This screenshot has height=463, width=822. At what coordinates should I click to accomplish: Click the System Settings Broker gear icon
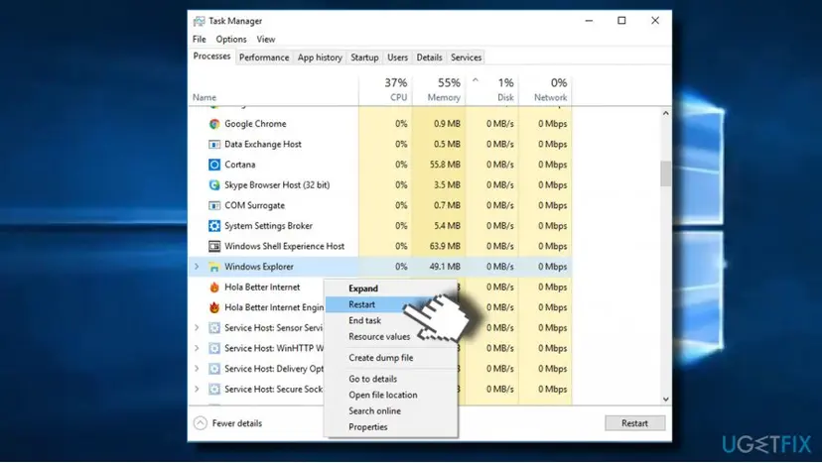click(x=214, y=226)
